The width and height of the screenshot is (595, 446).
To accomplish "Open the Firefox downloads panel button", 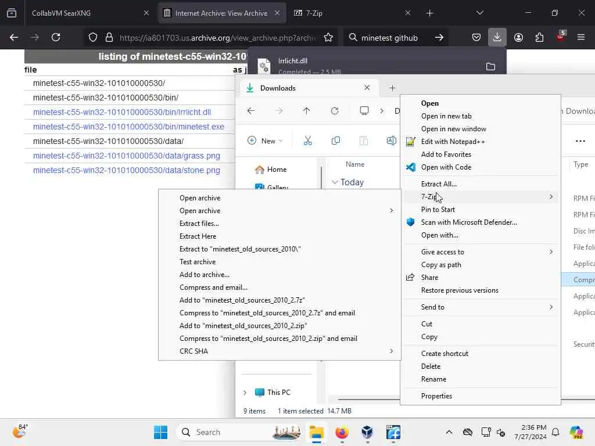I will pyautogui.click(x=497, y=38).
